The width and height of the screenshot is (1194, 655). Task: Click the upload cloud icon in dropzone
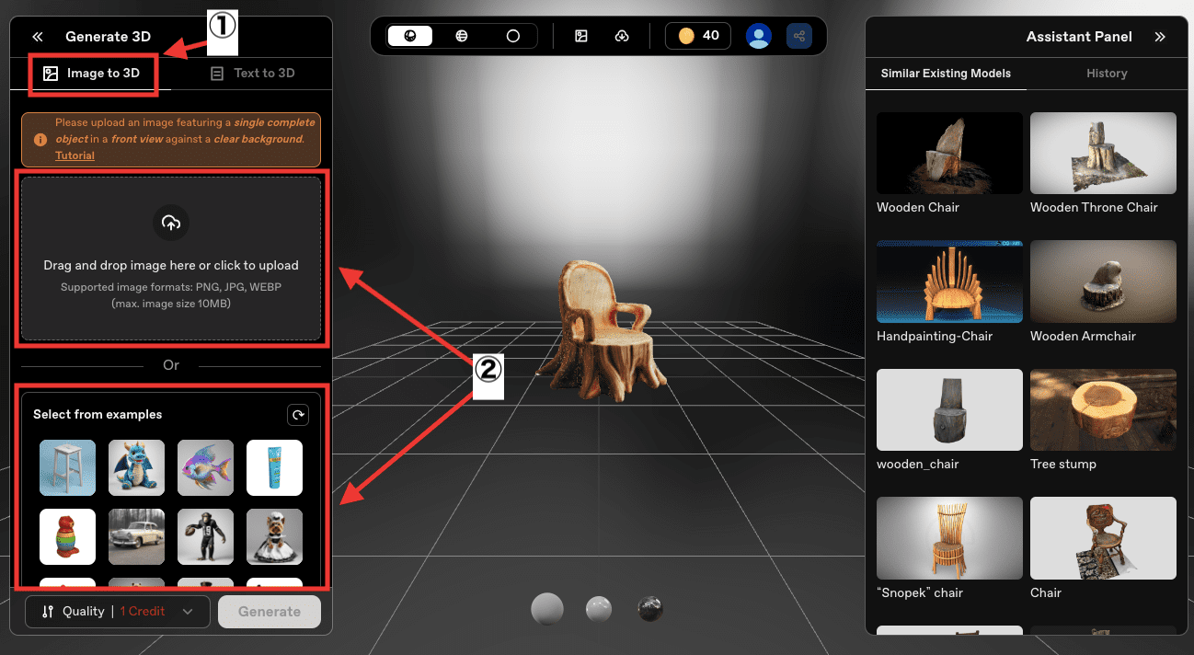171,223
